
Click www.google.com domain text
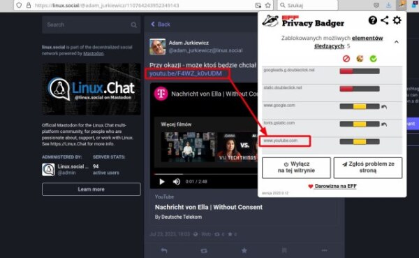click(x=279, y=106)
